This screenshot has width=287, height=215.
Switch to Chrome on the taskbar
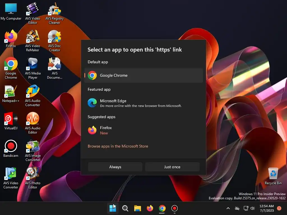pos(162,208)
